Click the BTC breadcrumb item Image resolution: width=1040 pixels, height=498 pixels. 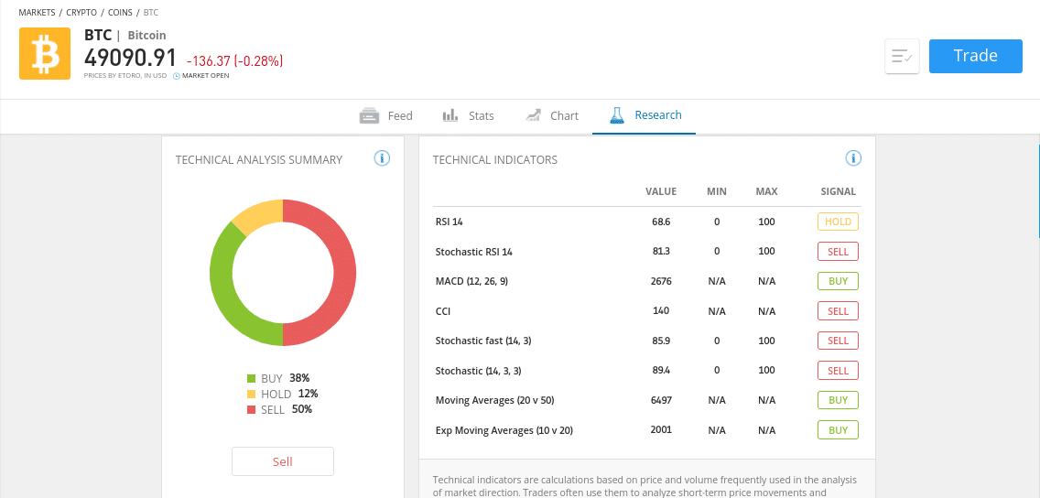click(x=150, y=13)
